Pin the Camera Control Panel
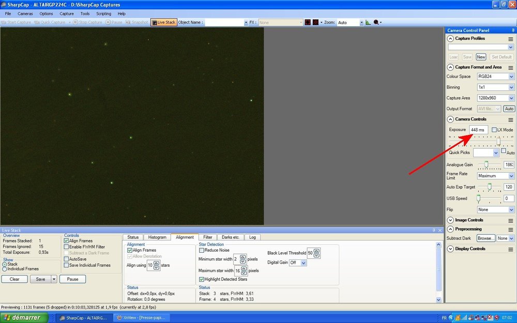Screen dimensions: 517x323 click(x=513, y=30)
